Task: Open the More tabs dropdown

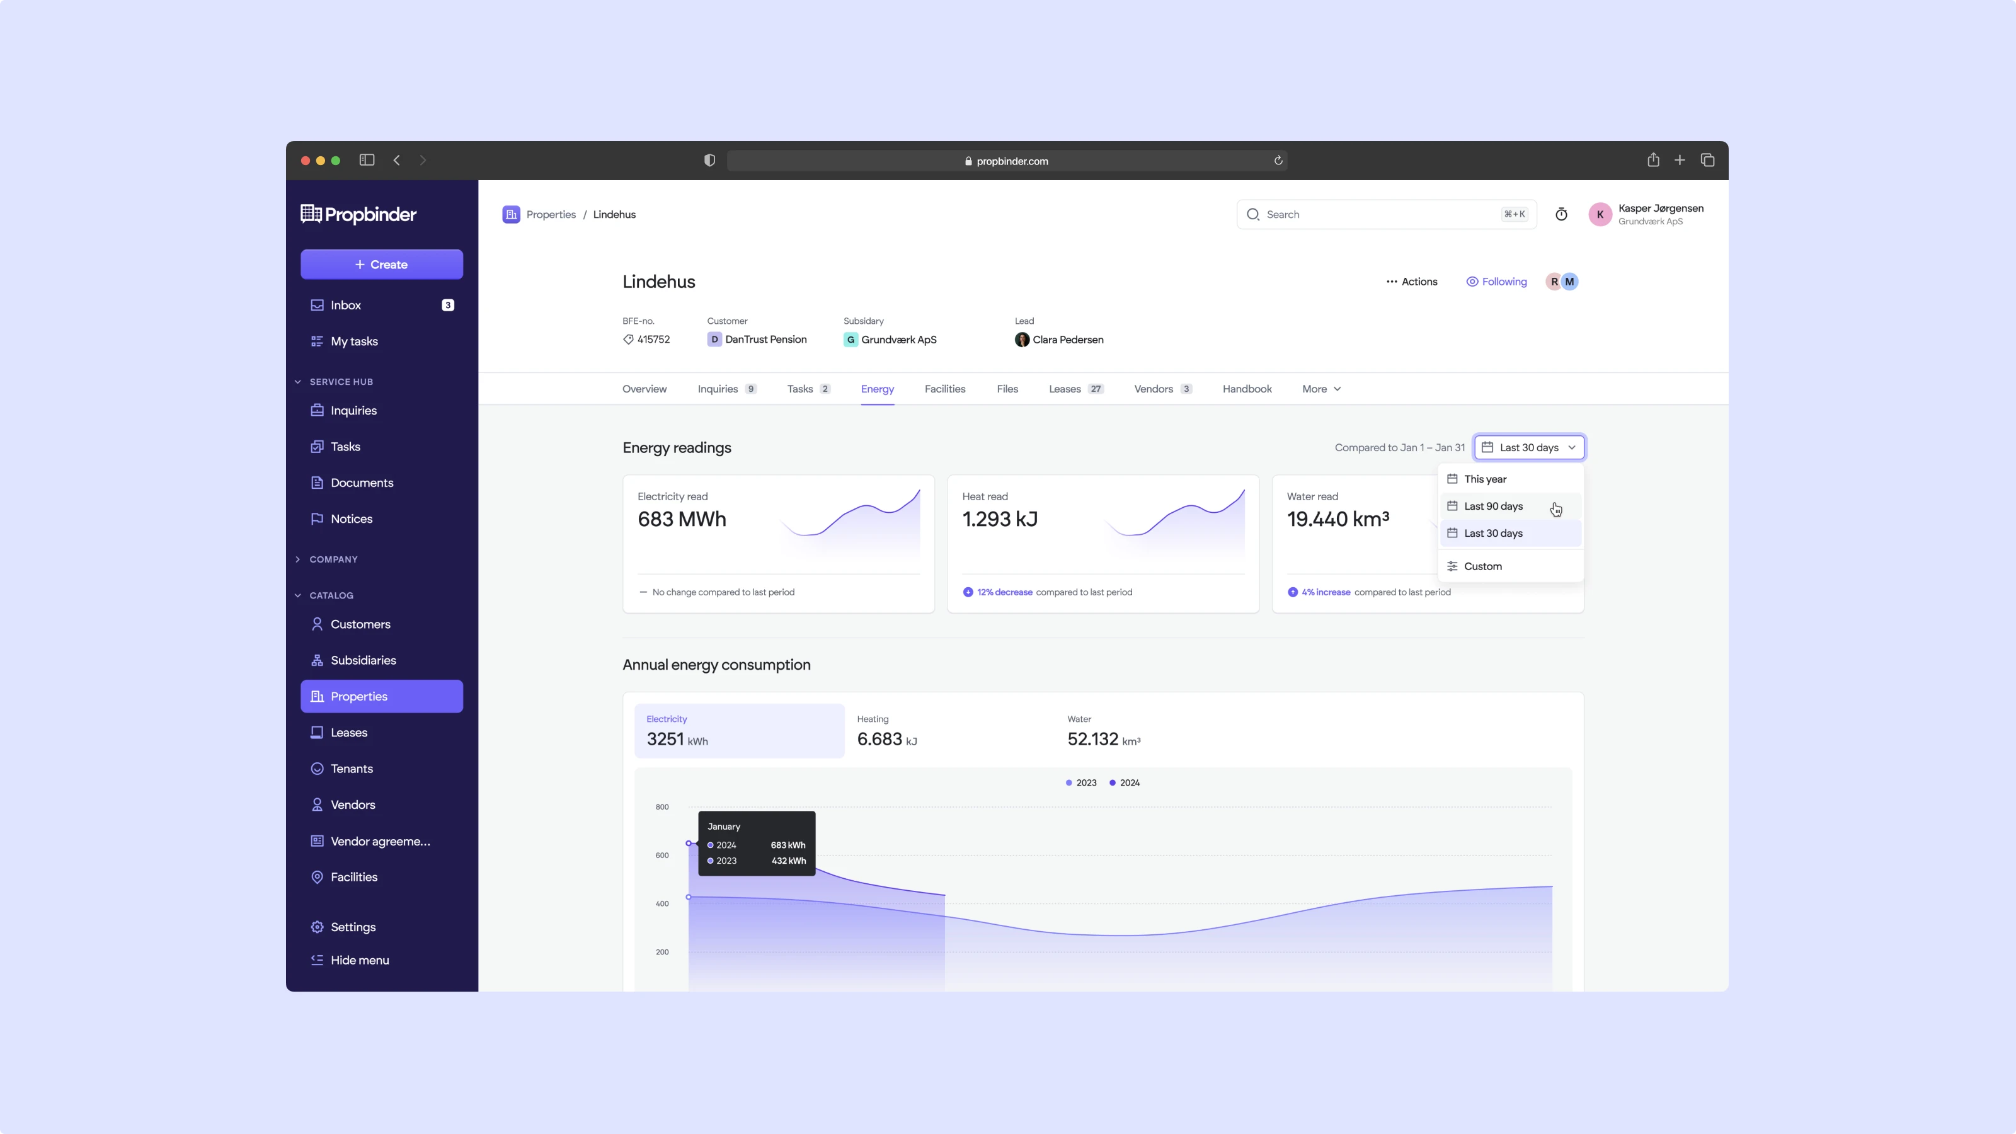Action: coord(1321,389)
